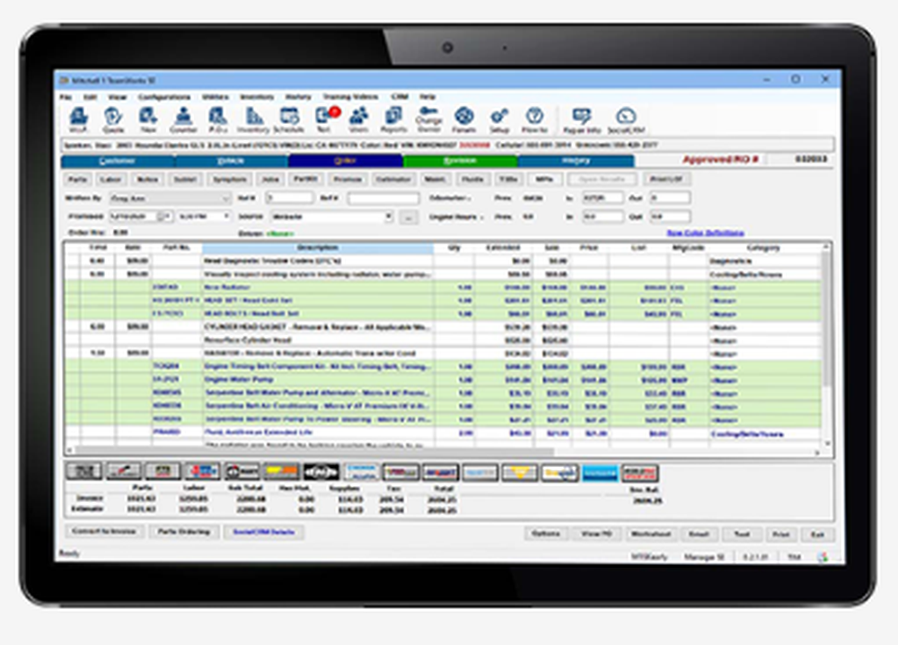Open the WIP toolbar icon

[x=78, y=120]
